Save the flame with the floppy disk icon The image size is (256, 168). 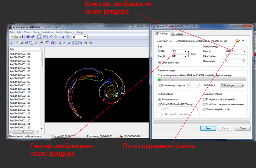pos(21,37)
